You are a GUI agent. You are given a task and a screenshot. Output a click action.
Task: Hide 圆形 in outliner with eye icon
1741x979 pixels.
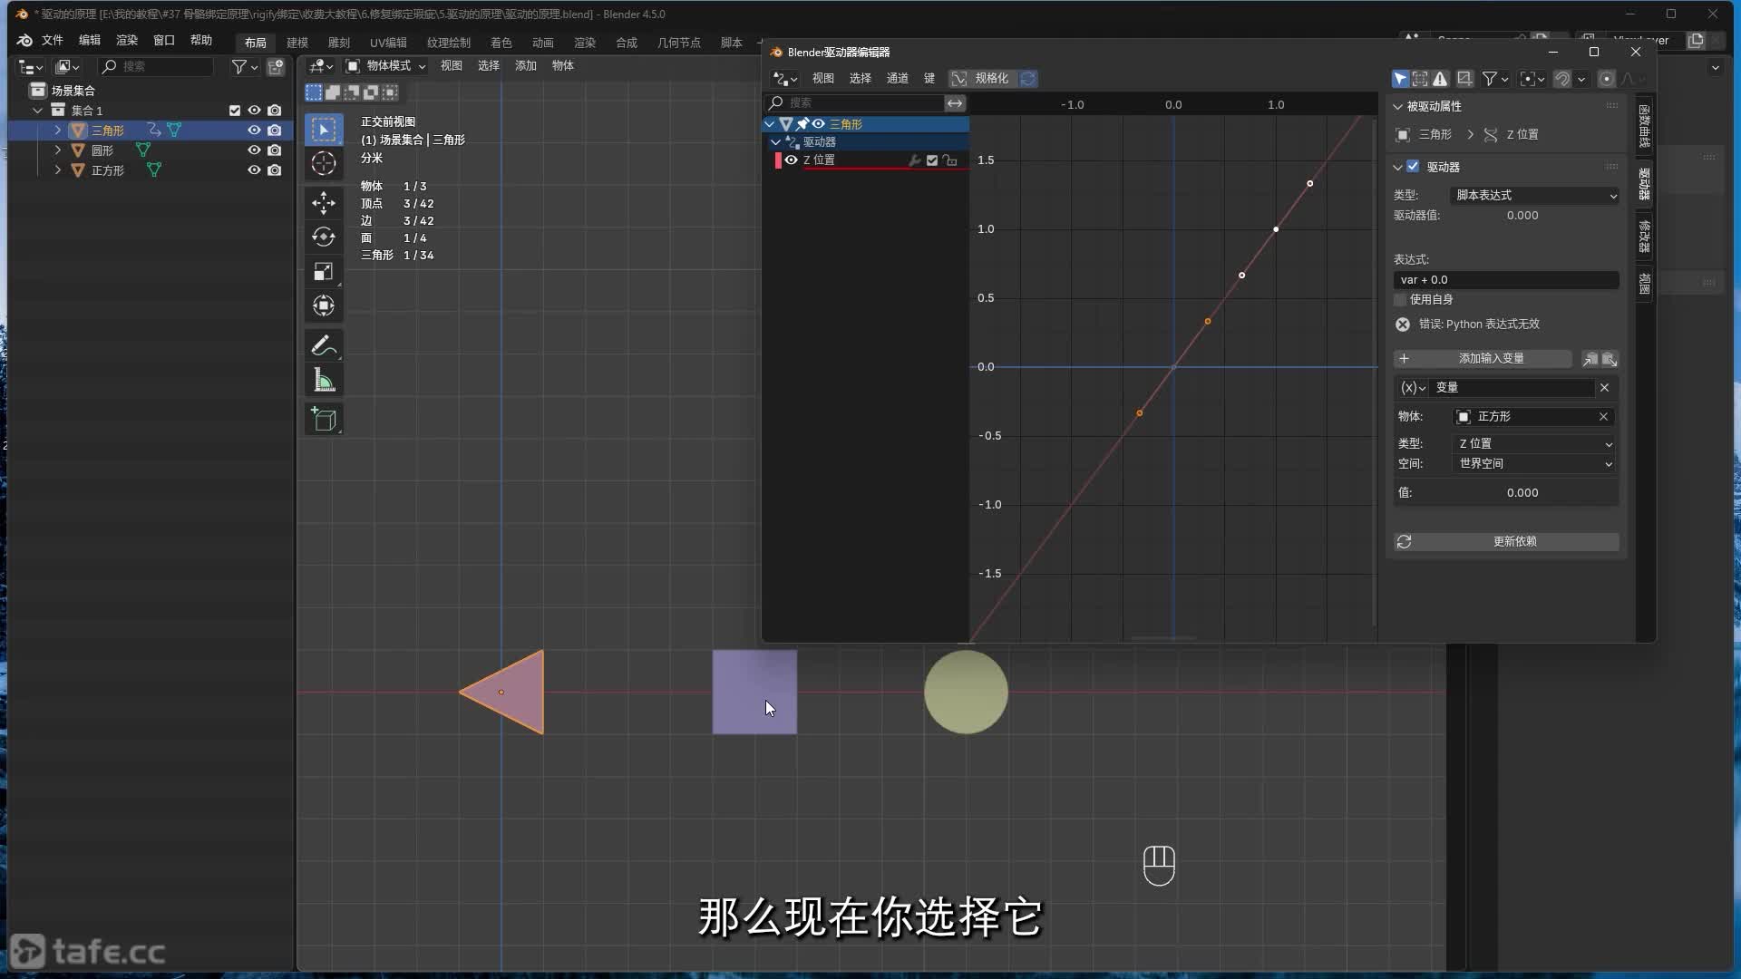pos(254,150)
